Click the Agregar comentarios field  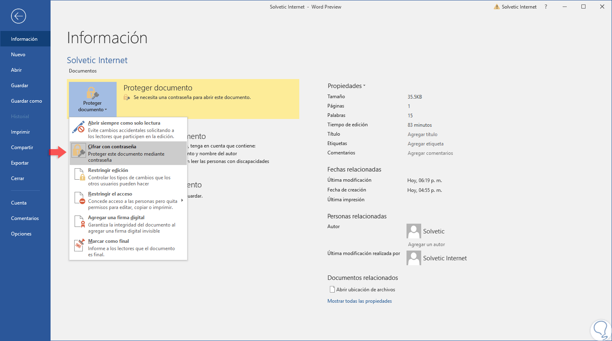coord(430,153)
